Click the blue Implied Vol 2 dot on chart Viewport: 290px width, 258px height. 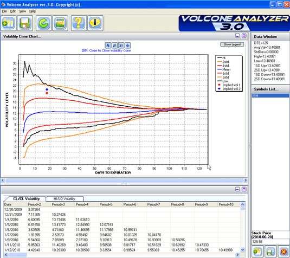pyautogui.click(x=47, y=89)
